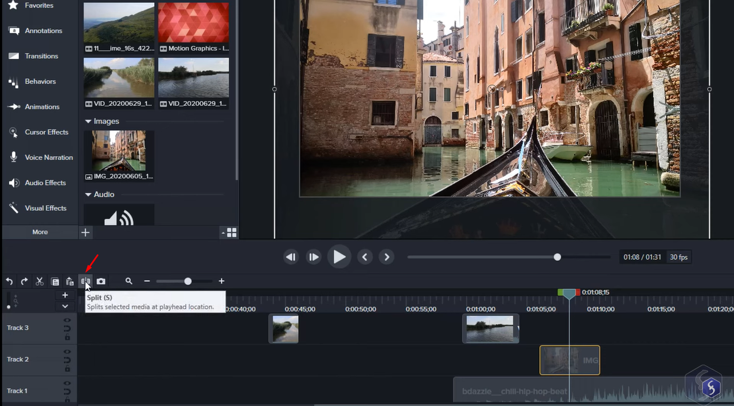Open the Visual Effects tab

coord(38,208)
